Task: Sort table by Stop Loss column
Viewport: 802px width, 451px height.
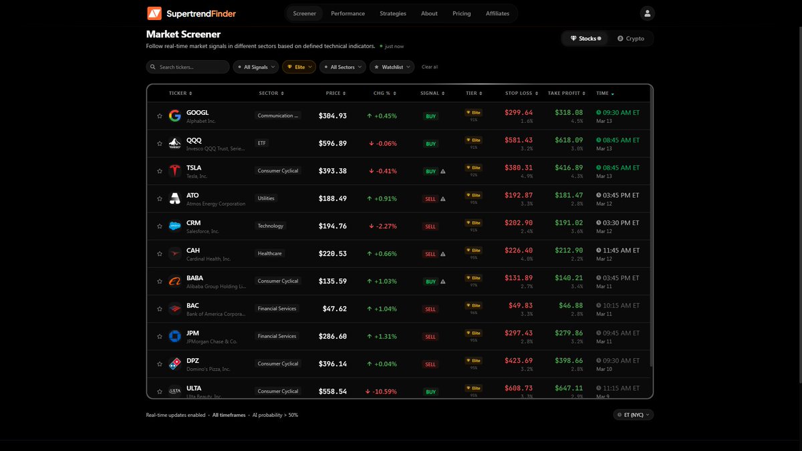Action: [521, 94]
